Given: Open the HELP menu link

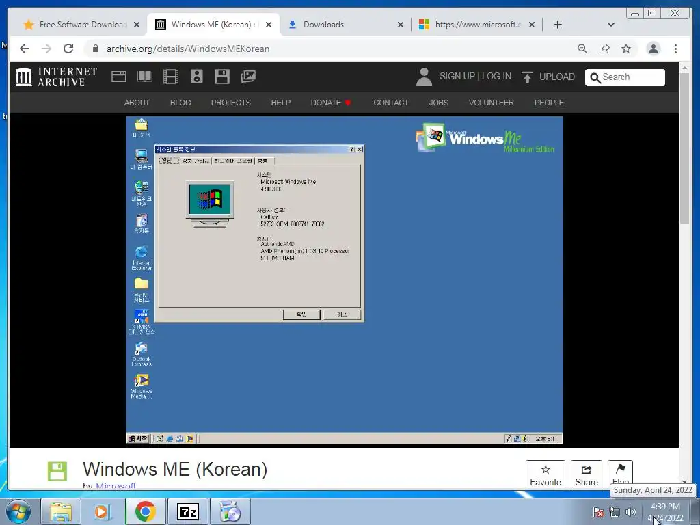Looking at the screenshot, I should 281,103.
